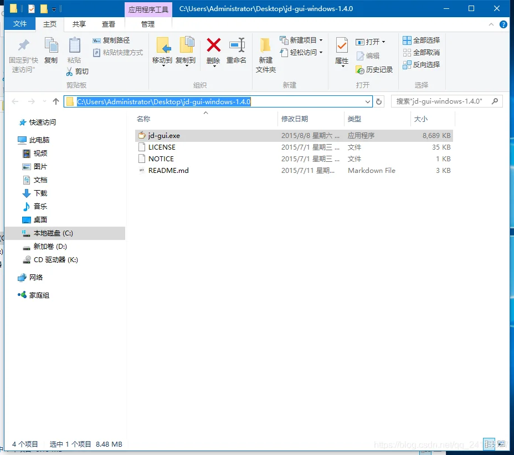Viewport: 514px width, 455px height.
Task: Open 新建项目 (New item) dropdown
Action: pyautogui.click(x=301, y=40)
